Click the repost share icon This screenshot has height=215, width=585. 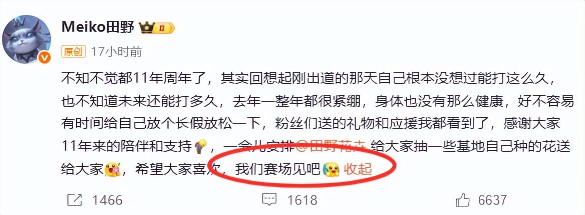(75, 200)
